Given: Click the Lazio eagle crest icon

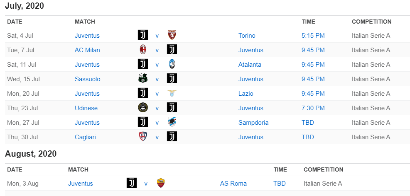Looking at the screenshot, I should 172,93.
